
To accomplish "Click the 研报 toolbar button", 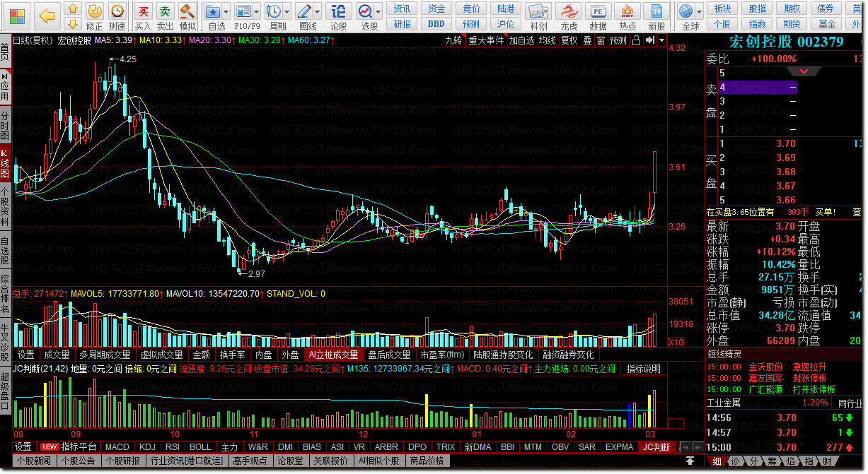I will coord(402,24).
